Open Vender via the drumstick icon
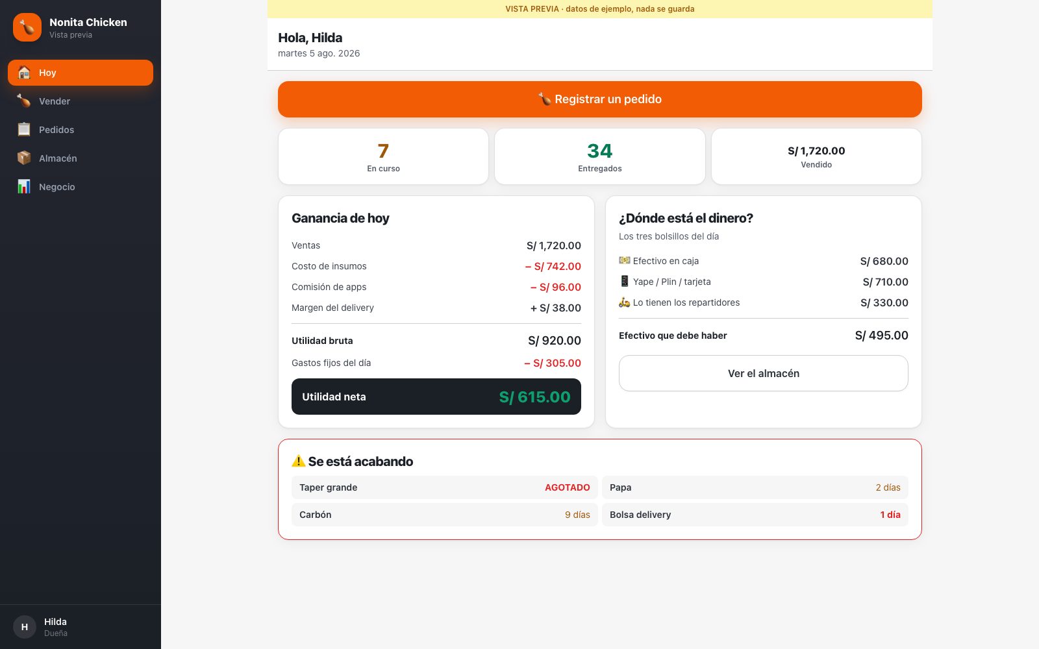 tap(24, 101)
